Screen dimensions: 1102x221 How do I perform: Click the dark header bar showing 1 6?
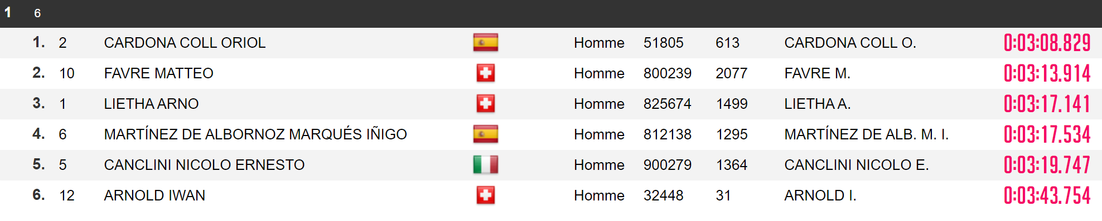pyautogui.click(x=551, y=13)
